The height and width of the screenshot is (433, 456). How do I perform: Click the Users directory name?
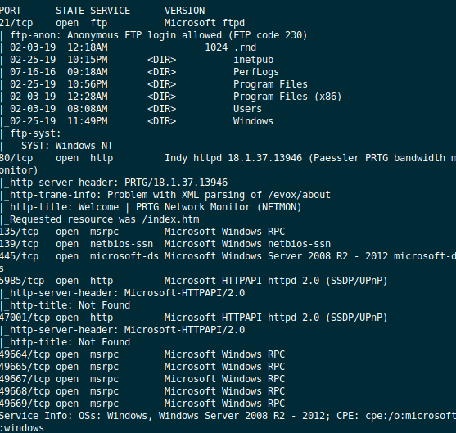247,109
